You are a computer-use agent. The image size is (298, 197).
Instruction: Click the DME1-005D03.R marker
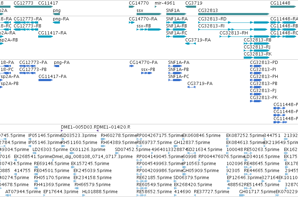coord(62,131)
